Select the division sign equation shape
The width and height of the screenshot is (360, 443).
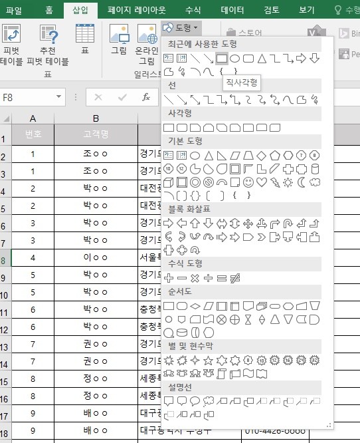click(x=208, y=278)
